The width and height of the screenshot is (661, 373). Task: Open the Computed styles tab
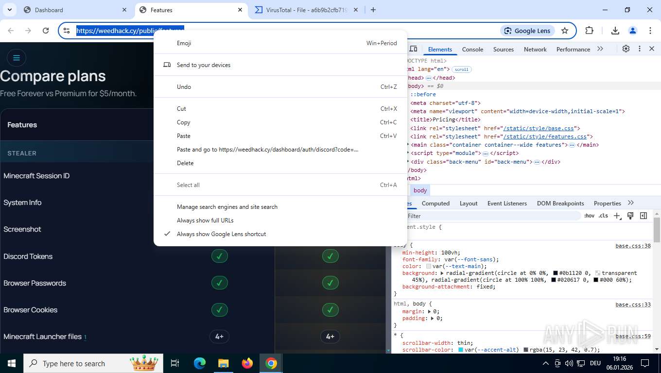[x=435, y=203]
